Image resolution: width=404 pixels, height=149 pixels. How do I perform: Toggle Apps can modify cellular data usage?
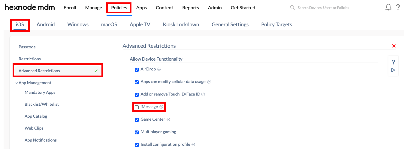[137, 82]
